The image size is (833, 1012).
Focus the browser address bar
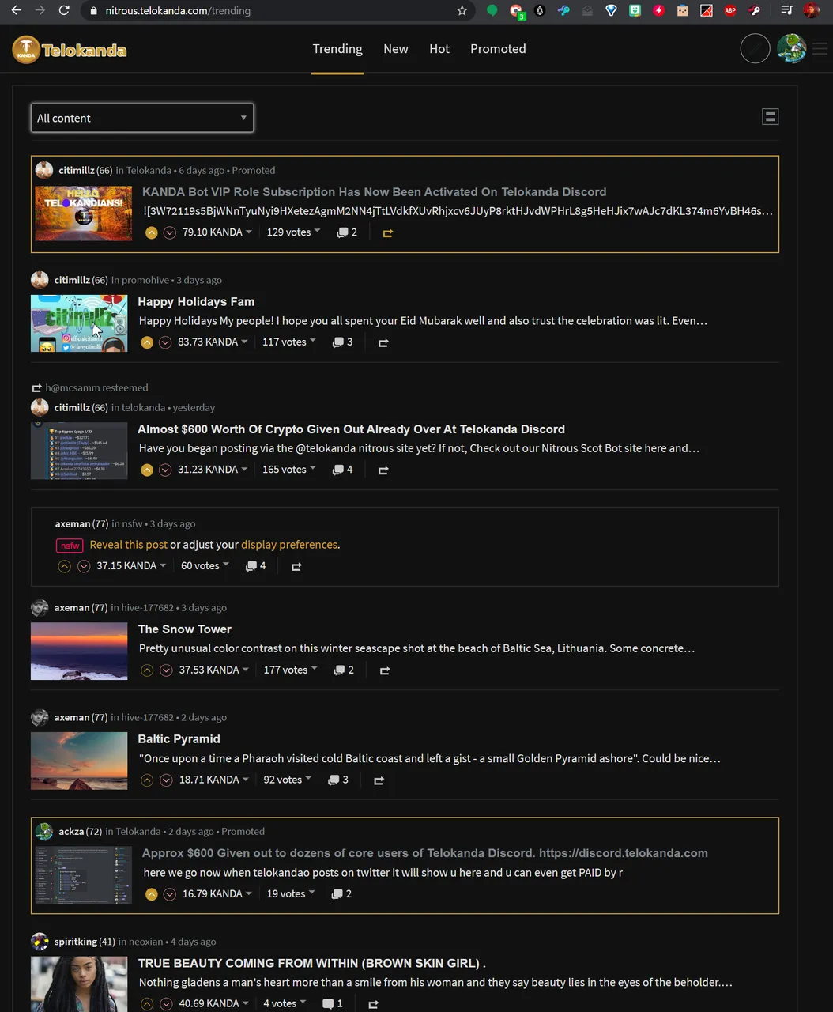point(269,11)
